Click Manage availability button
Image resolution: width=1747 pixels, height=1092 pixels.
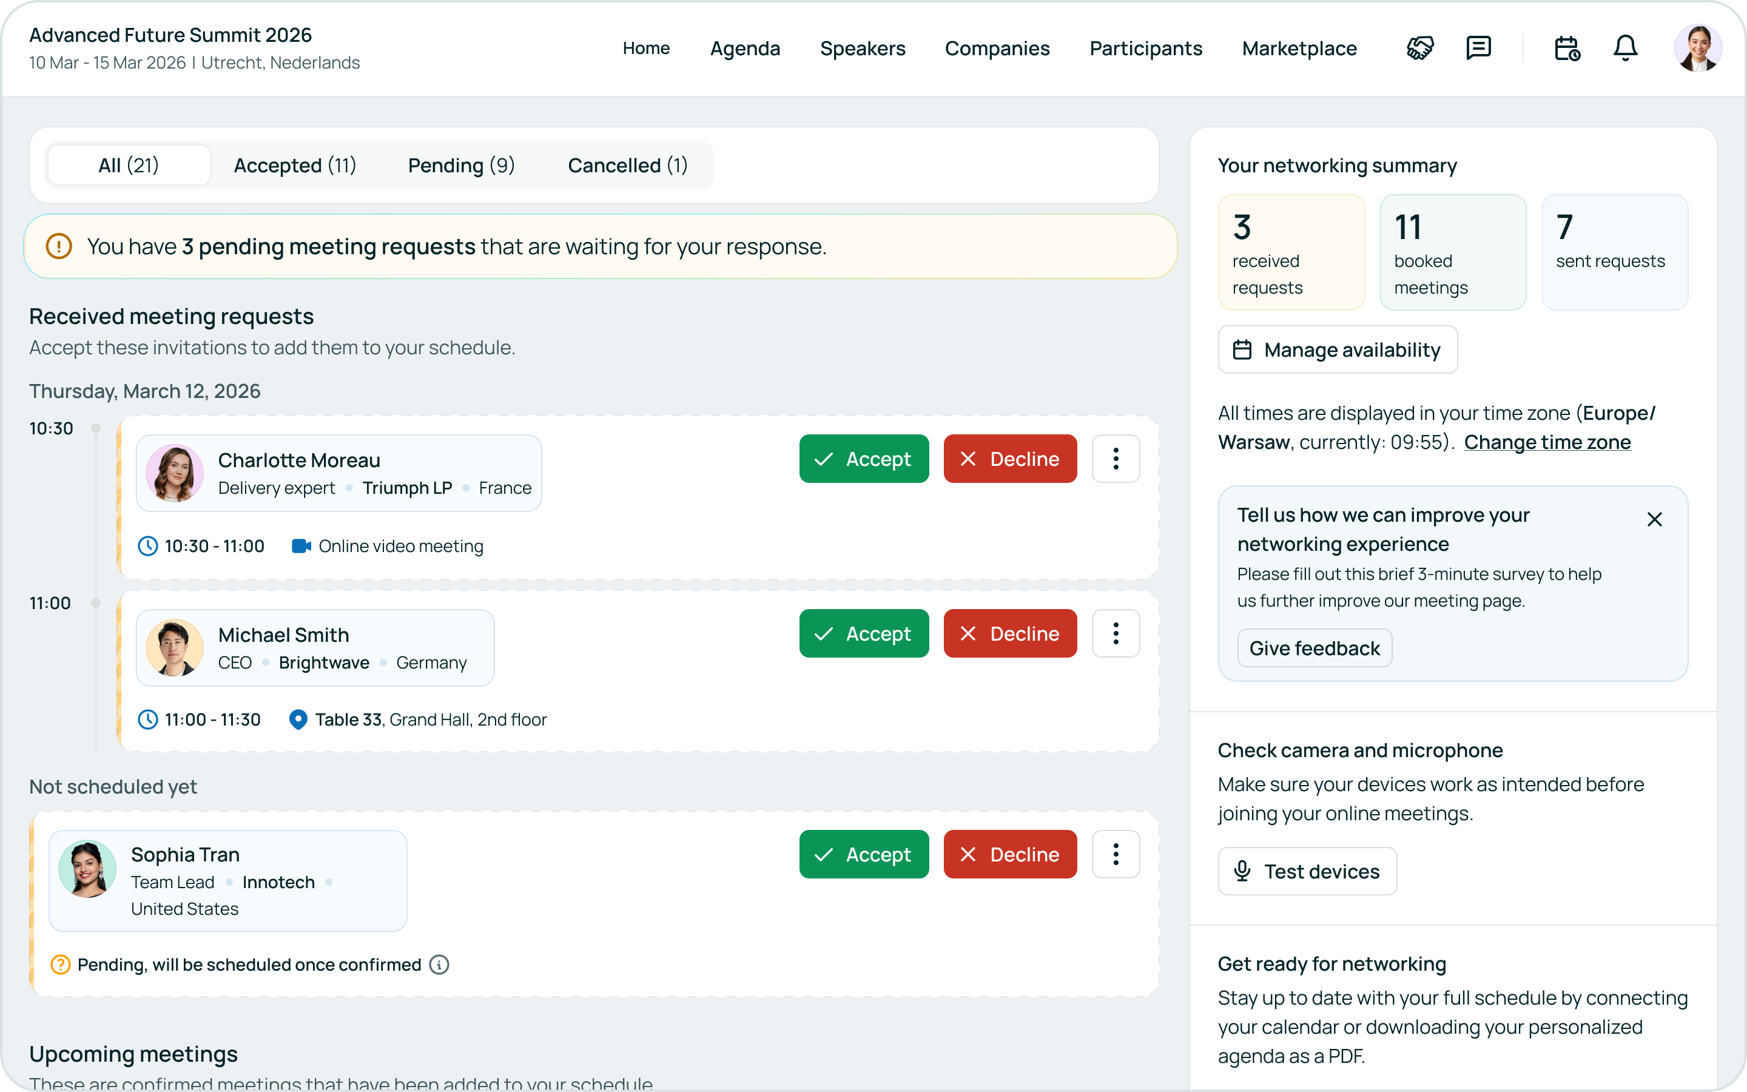pos(1337,349)
